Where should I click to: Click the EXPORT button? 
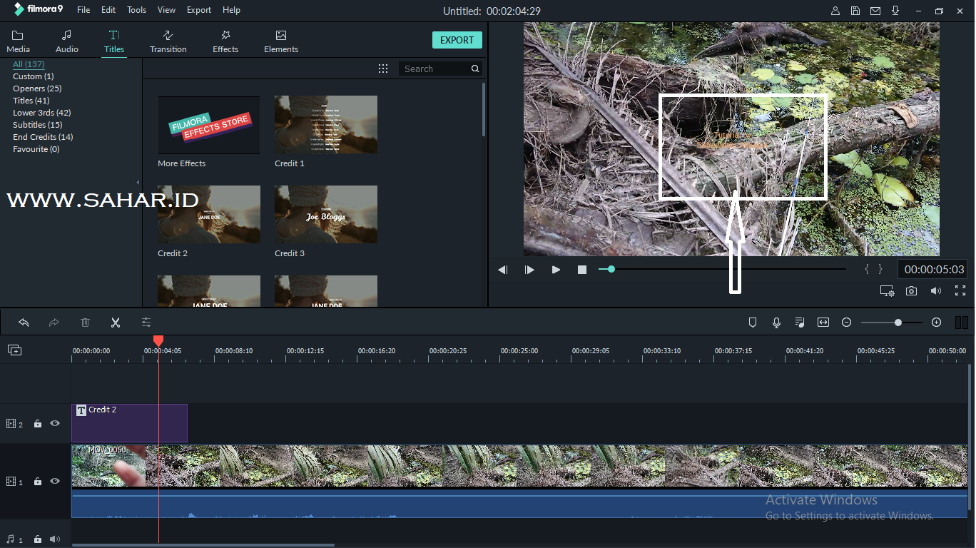457,40
